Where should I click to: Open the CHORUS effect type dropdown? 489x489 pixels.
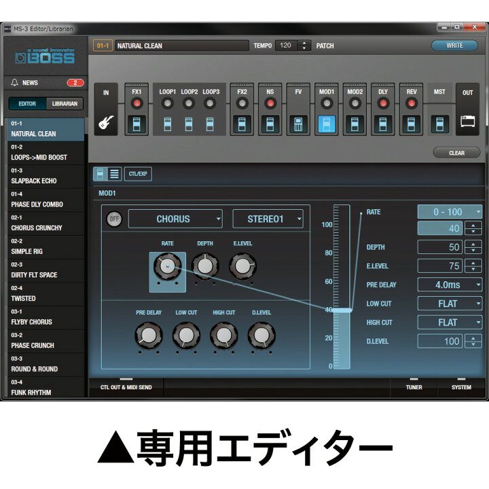pyautogui.click(x=175, y=219)
